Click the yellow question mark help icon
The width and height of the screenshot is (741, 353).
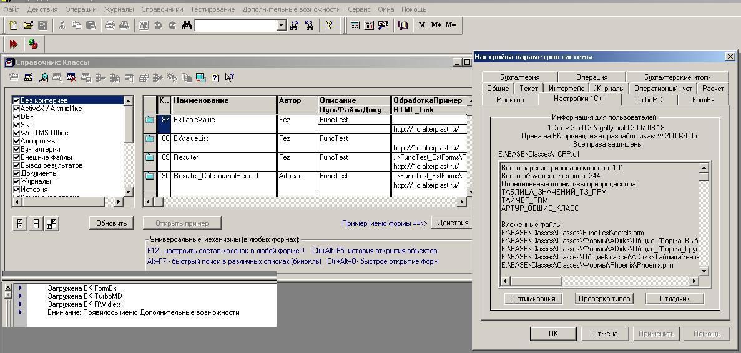(329, 26)
